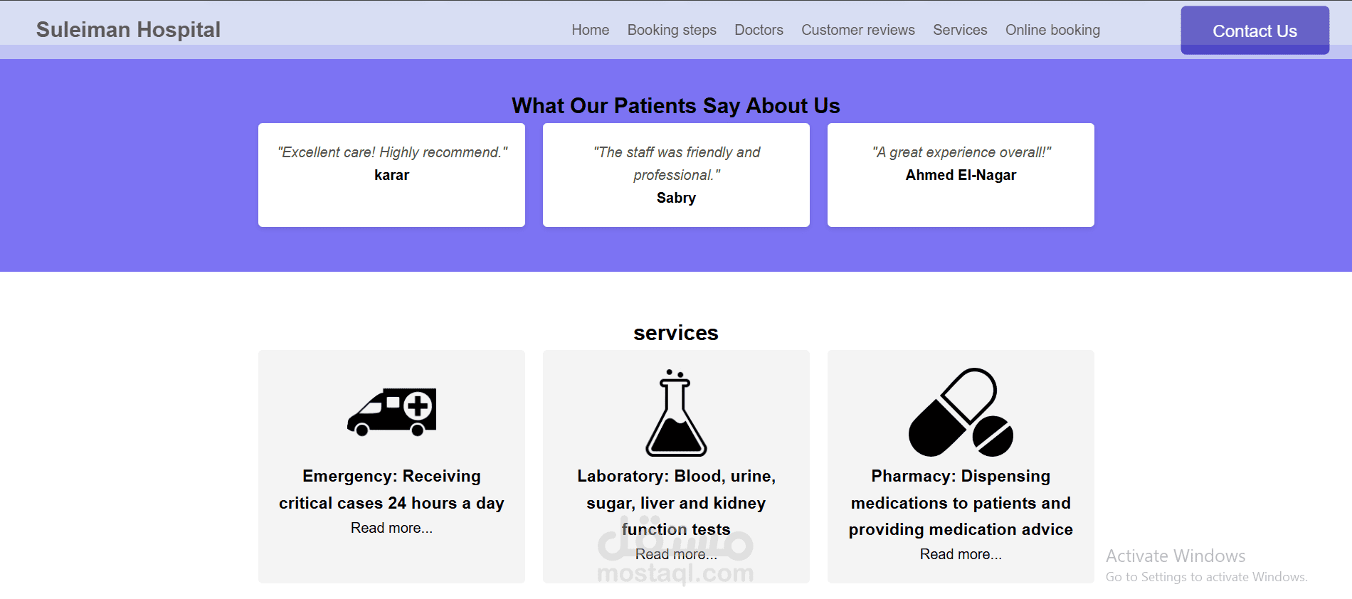Read more about the Laboratory service
This screenshot has width=1352, height=599.
(676, 554)
